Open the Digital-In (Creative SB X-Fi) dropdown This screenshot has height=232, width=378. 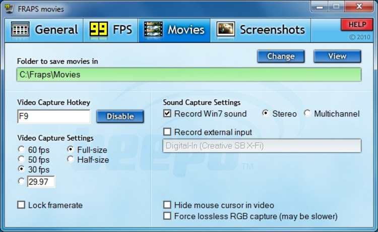(262, 146)
